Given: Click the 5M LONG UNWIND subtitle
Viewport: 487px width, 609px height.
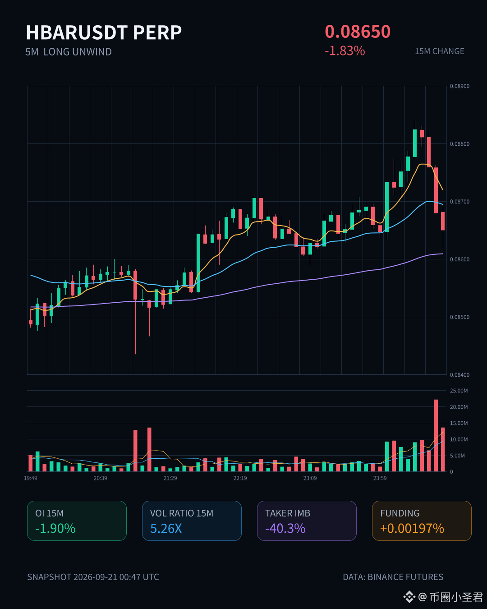Looking at the screenshot, I should (x=69, y=52).
